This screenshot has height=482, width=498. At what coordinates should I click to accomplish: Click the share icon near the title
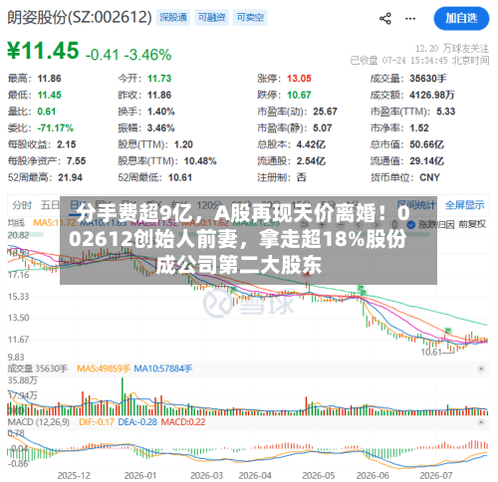point(385,19)
